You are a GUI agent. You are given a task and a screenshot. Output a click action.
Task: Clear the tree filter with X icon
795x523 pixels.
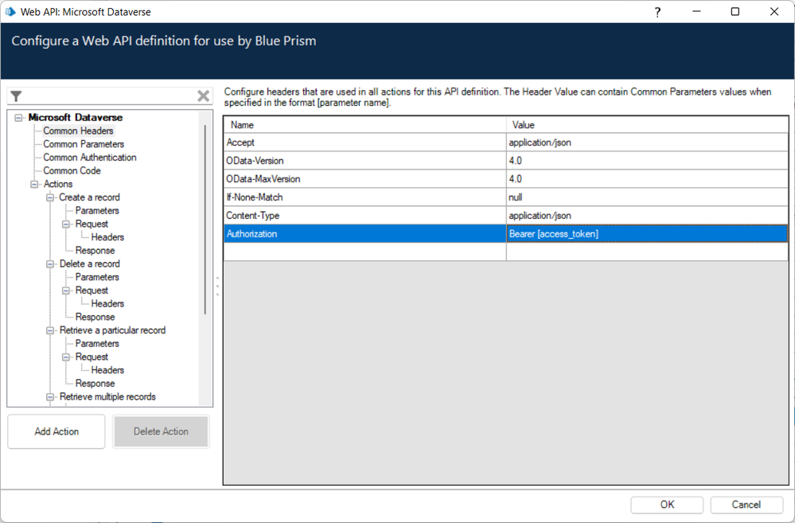[203, 96]
